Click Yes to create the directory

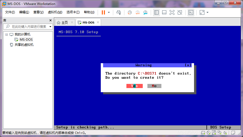134,86
